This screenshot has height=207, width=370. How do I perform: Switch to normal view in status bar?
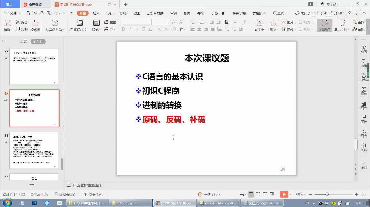[x=251, y=194]
